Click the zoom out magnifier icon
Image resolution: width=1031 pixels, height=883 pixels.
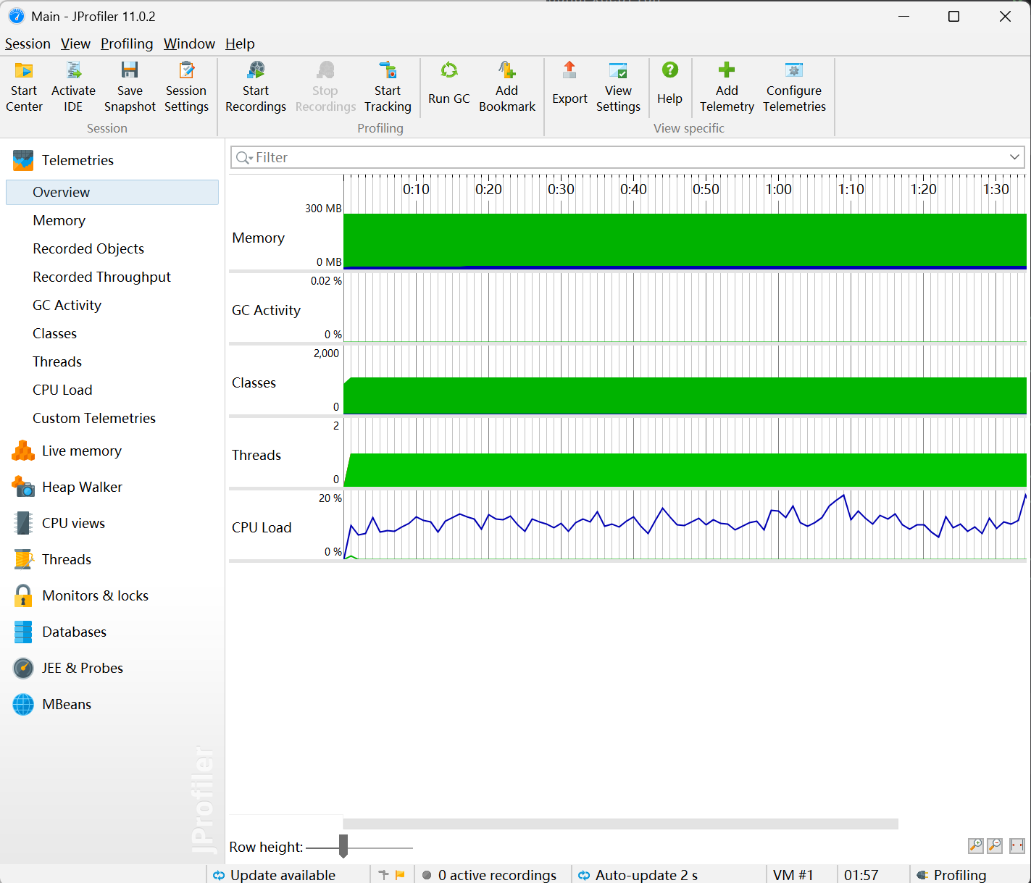coord(995,845)
